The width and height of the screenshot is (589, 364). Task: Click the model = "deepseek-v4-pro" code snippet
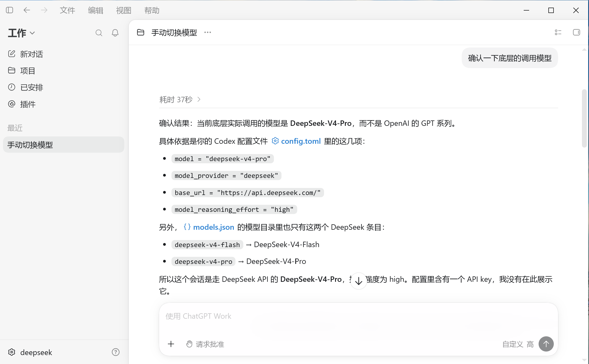pos(222,159)
